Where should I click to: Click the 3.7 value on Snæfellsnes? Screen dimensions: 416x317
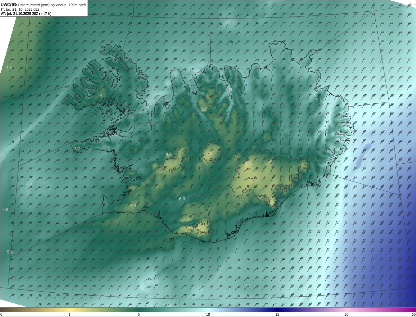(77, 148)
